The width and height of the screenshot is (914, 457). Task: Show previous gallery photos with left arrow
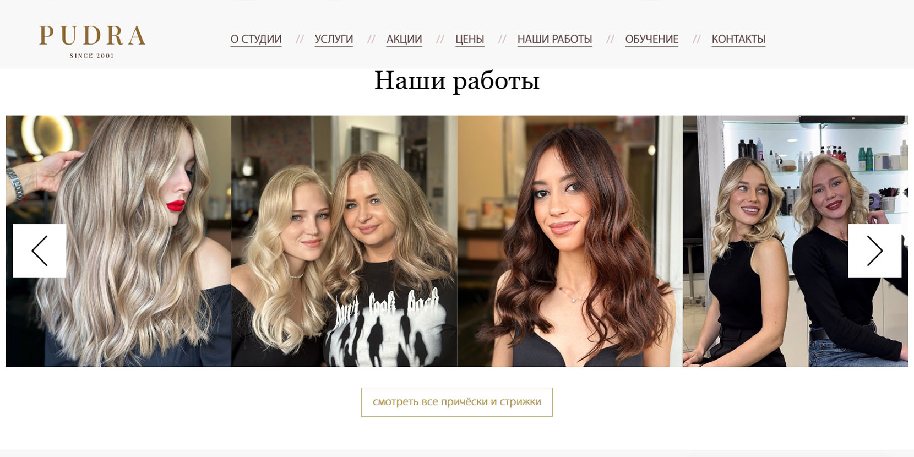coord(40,251)
